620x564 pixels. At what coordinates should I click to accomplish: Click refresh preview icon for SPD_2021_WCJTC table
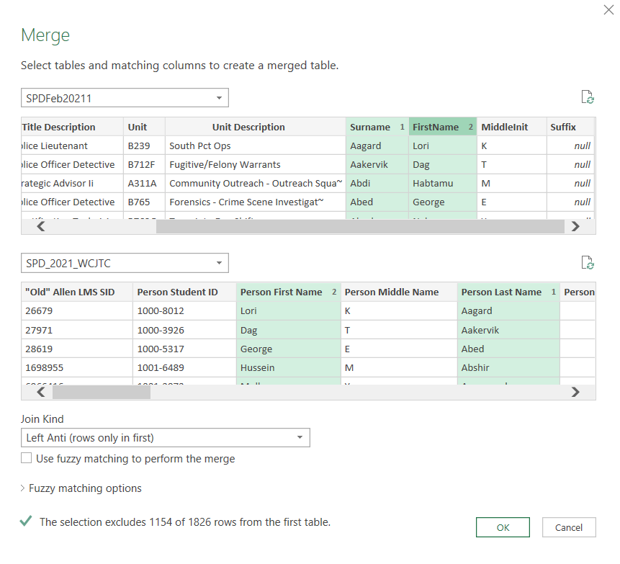[588, 263]
